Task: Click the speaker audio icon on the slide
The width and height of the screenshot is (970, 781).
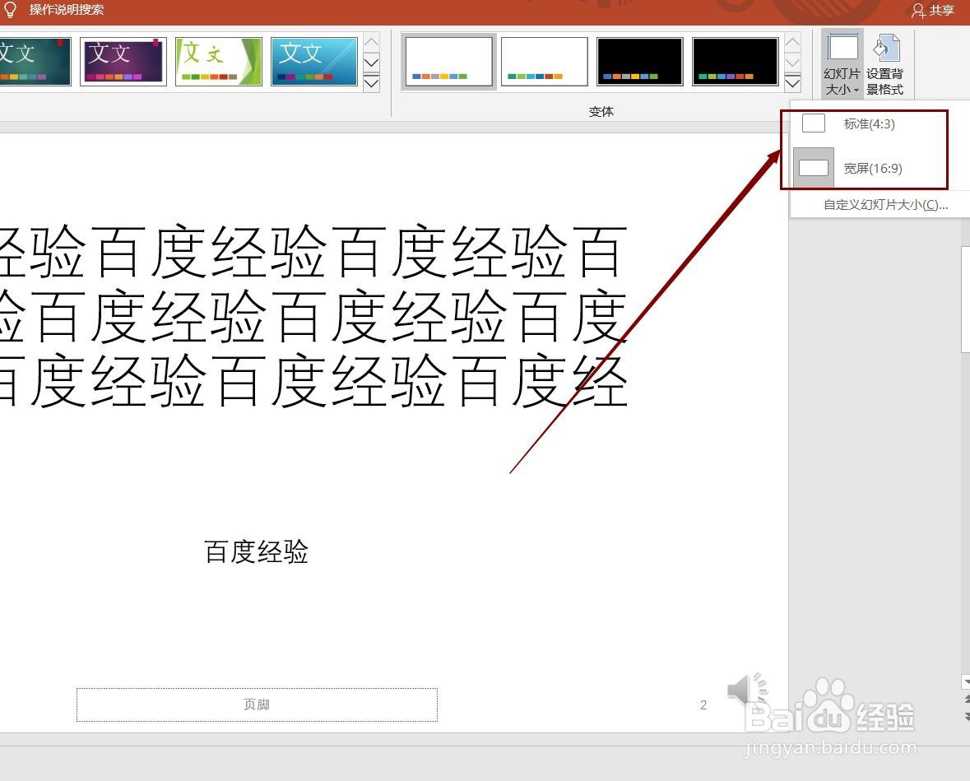Action: [745, 695]
